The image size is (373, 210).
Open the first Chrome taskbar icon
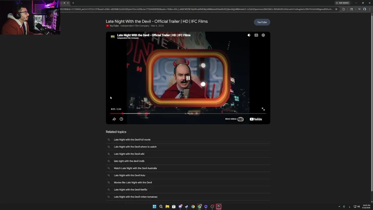(193, 206)
